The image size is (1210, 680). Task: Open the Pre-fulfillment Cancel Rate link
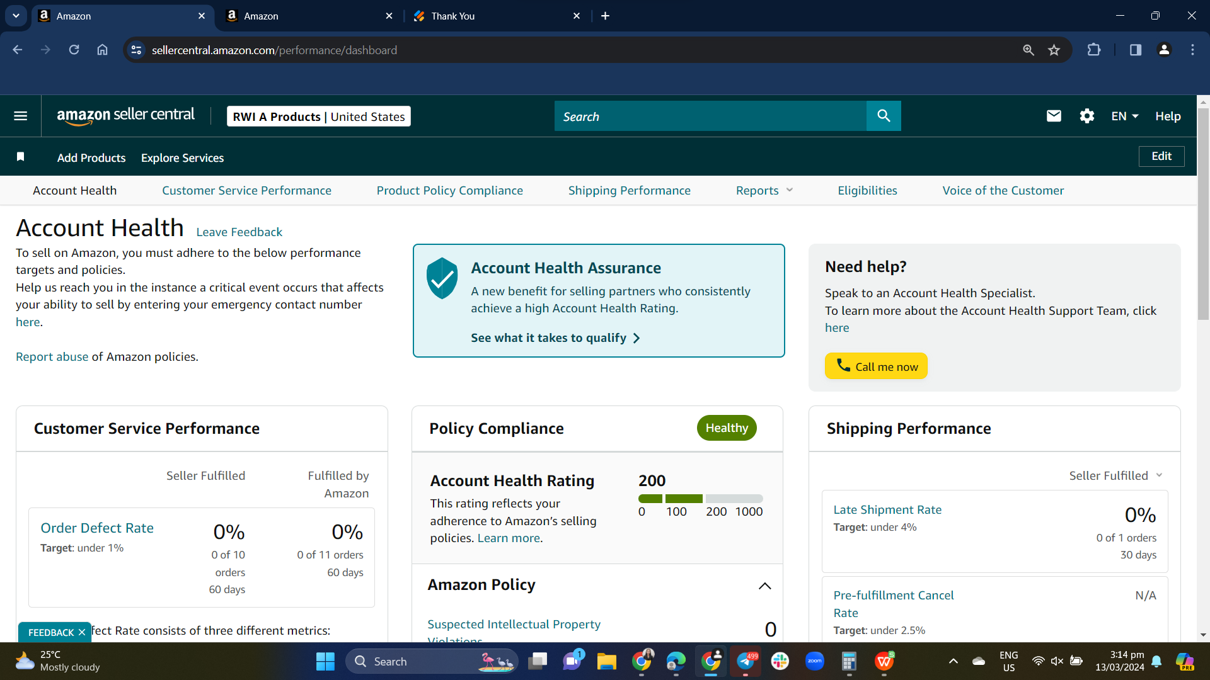click(893, 604)
